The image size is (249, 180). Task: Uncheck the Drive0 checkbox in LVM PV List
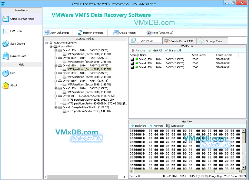coord(132,59)
